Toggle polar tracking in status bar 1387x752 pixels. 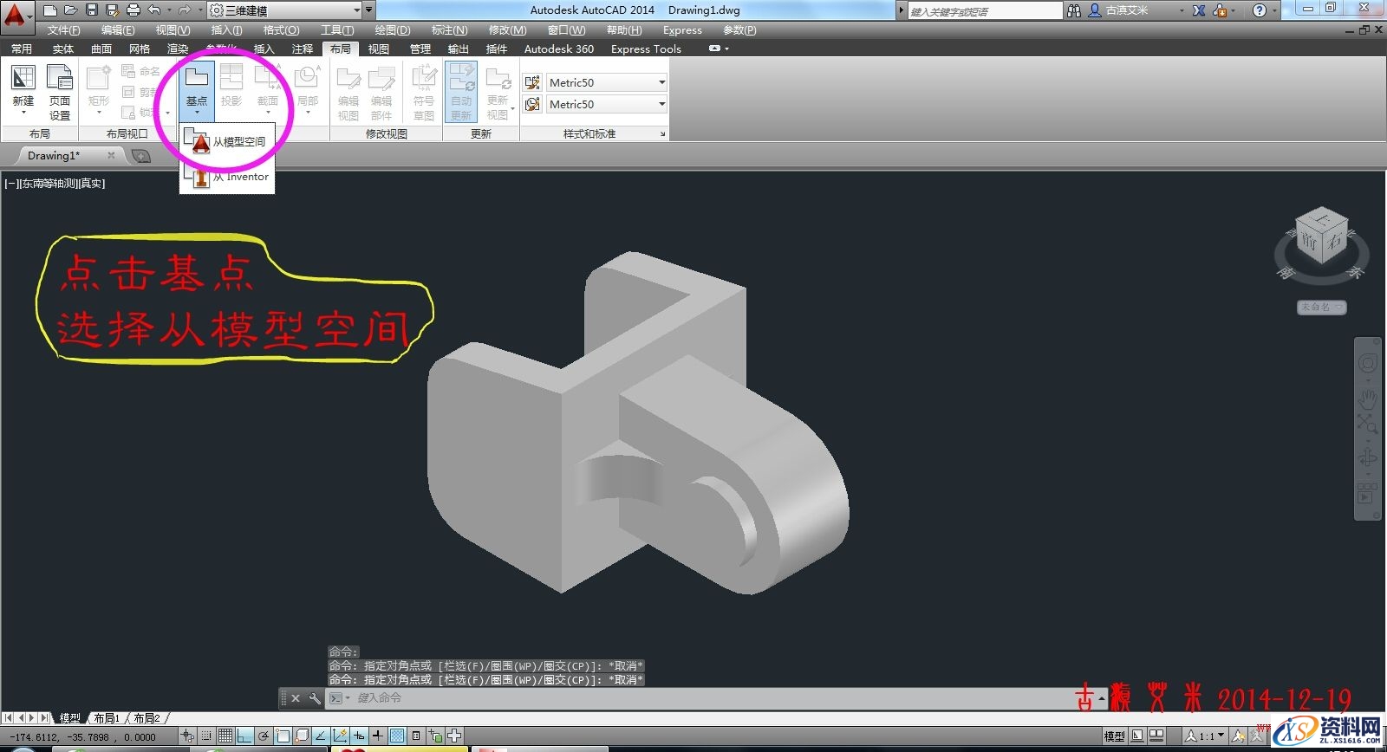click(264, 736)
